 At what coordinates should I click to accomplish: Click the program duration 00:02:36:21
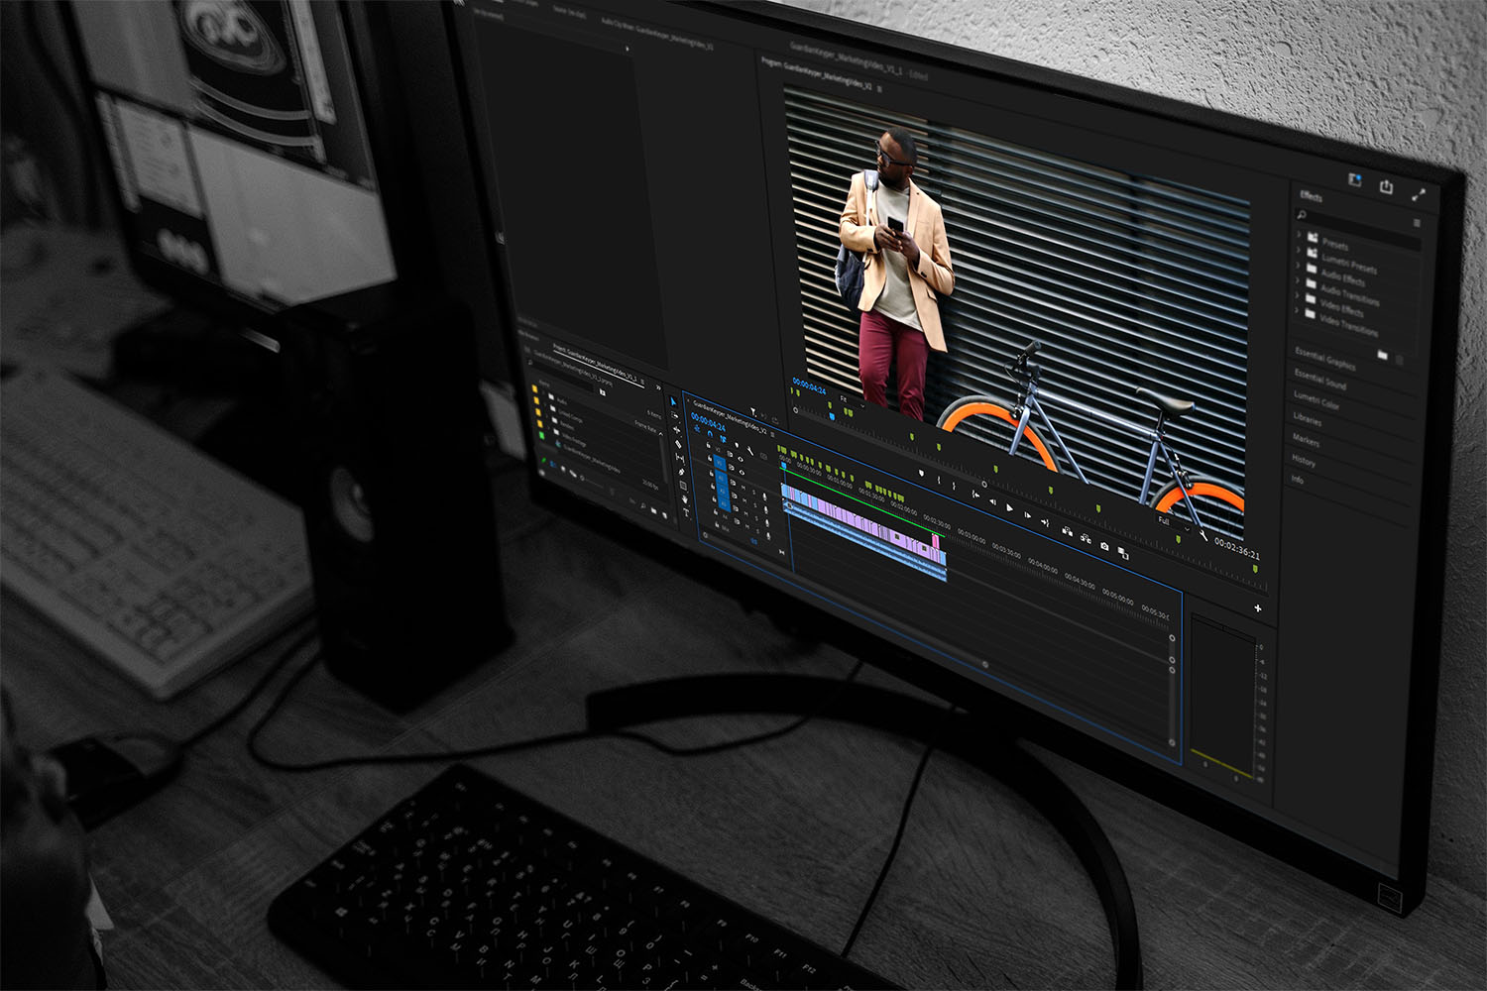(x=1237, y=547)
